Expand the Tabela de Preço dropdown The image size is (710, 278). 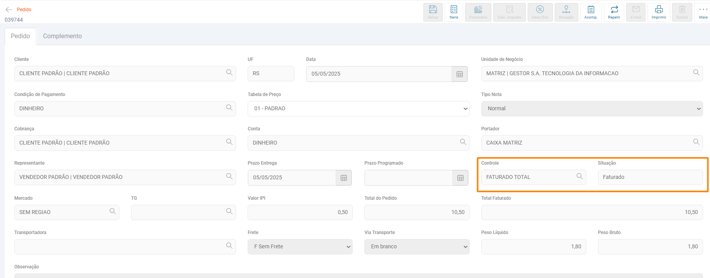click(358, 109)
